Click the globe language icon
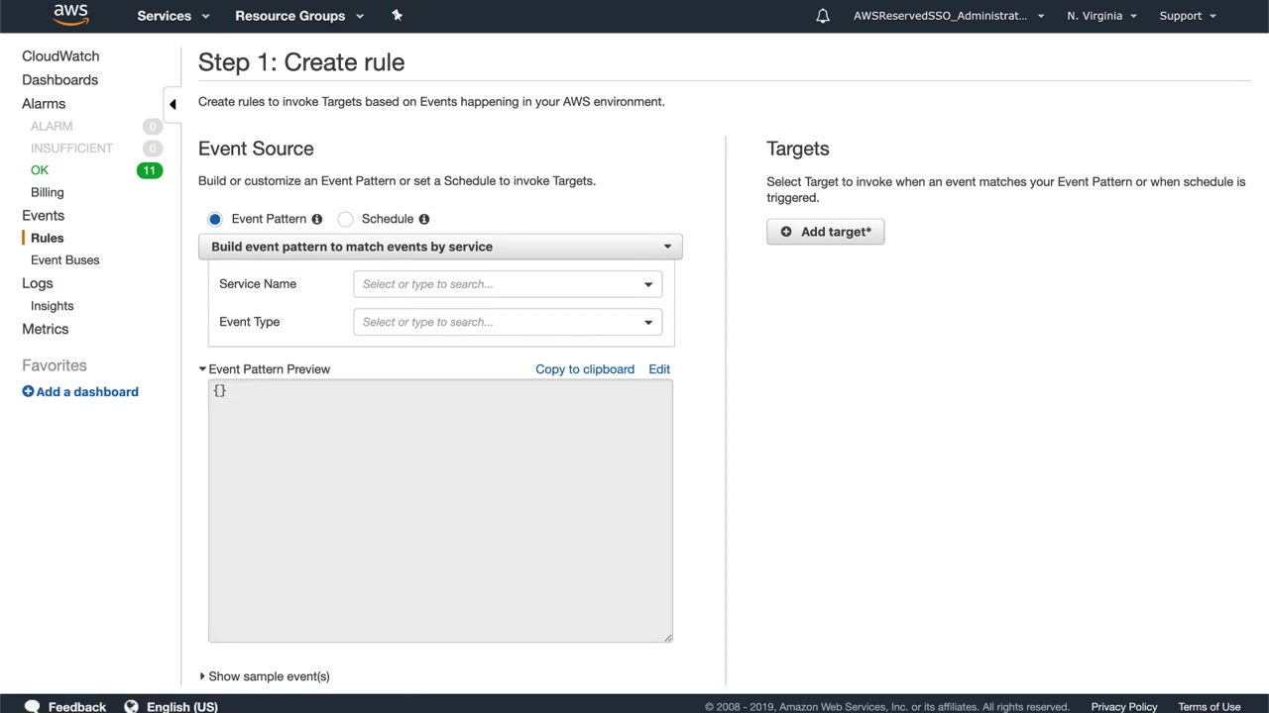Screen dimensions: 1269x713 tap(131, 706)
